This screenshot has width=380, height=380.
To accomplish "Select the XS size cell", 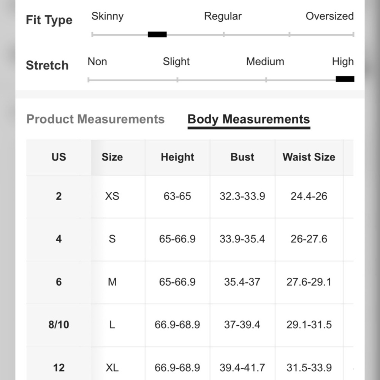I will (x=112, y=196).
